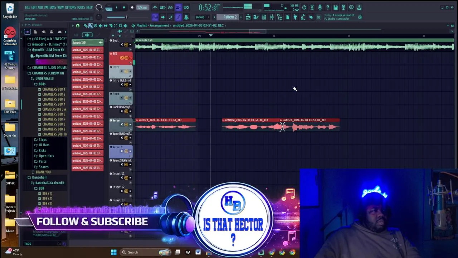Click the undo history circular arrow icon
This screenshot has width=458, height=258.
(x=304, y=7)
